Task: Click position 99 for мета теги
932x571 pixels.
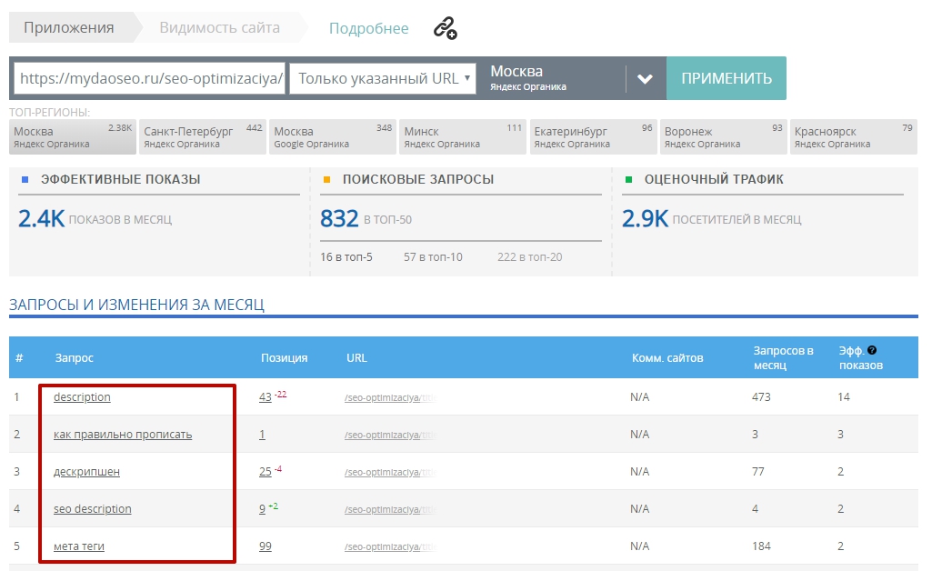Action: click(266, 546)
